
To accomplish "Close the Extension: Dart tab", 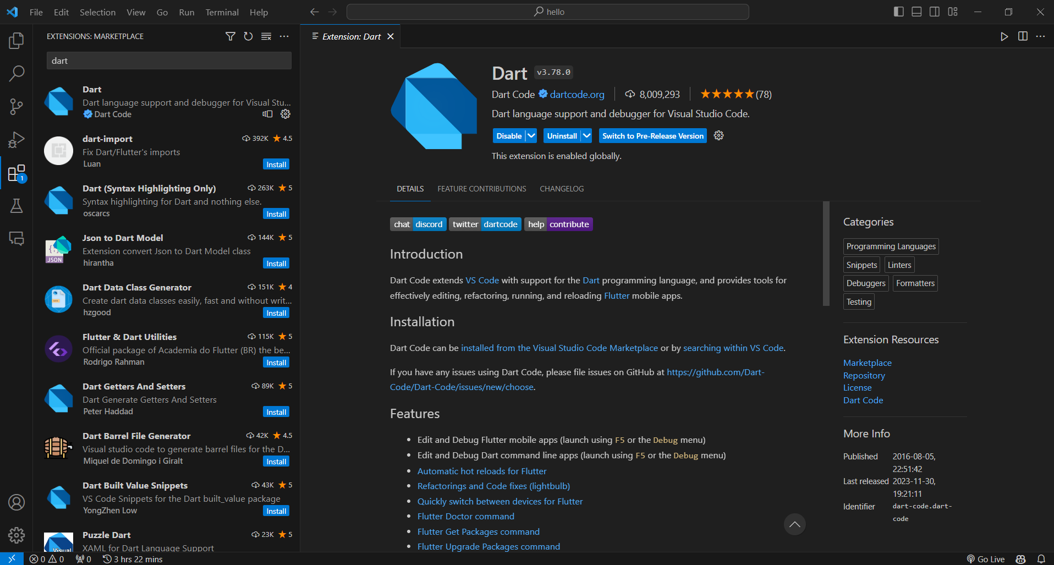I will (x=391, y=36).
